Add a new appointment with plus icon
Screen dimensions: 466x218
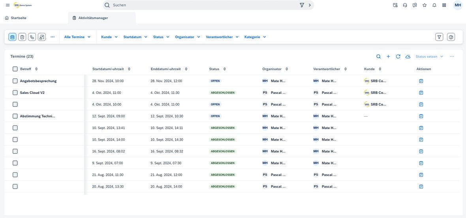point(388,56)
